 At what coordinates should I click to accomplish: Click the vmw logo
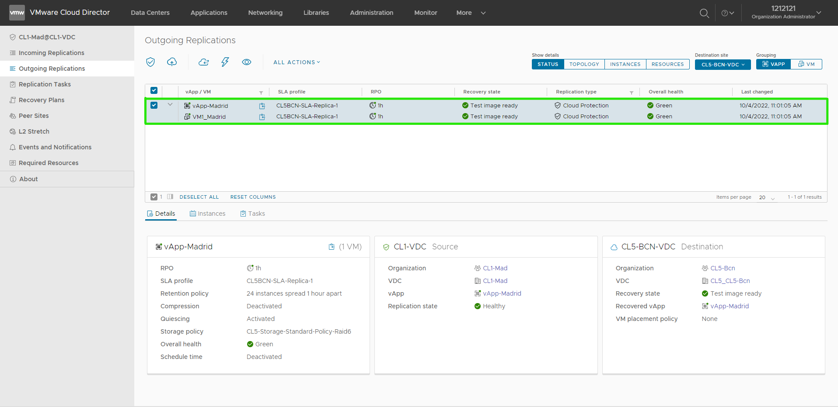coord(17,13)
